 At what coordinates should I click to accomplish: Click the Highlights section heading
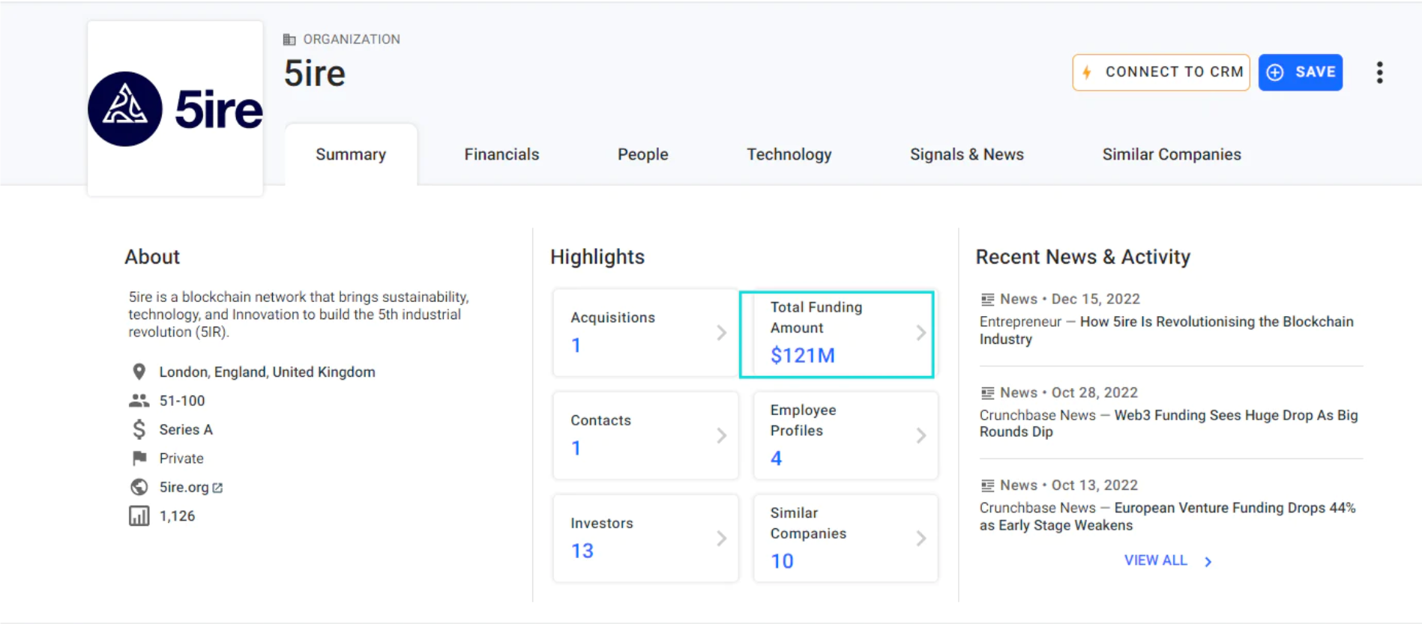coord(597,257)
